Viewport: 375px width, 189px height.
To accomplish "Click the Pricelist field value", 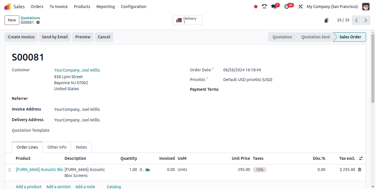I will click(x=248, y=80).
